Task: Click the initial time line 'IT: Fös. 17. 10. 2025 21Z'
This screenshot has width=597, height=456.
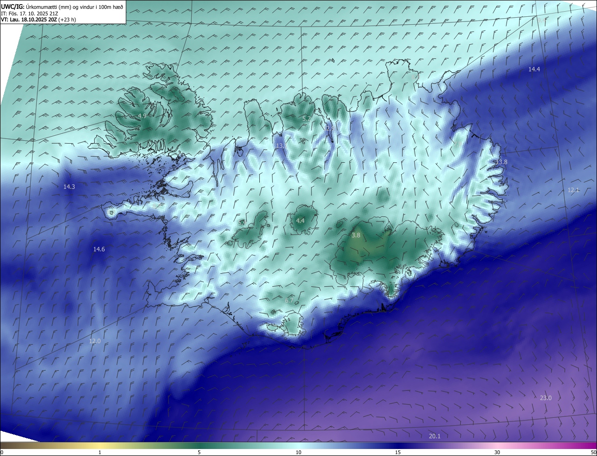Action: (x=29, y=14)
